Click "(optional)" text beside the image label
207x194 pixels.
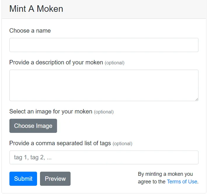coord(104,112)
